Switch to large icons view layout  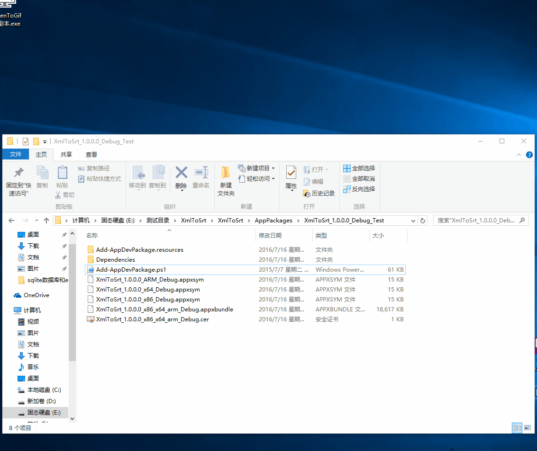(x=528, y=428)
